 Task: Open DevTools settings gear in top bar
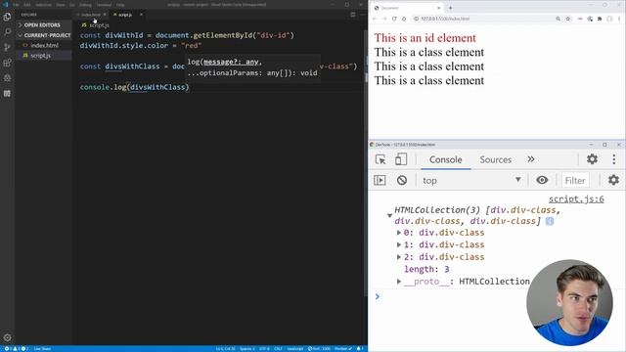[x=592, y=159]
